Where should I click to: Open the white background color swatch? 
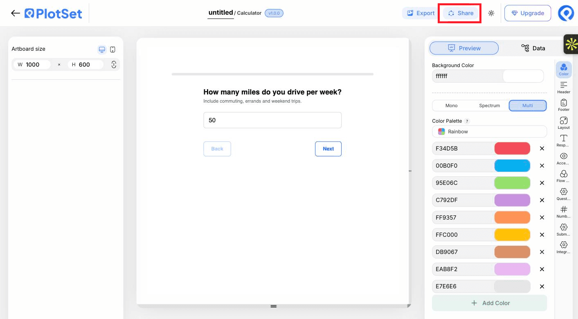pos(523,76)
